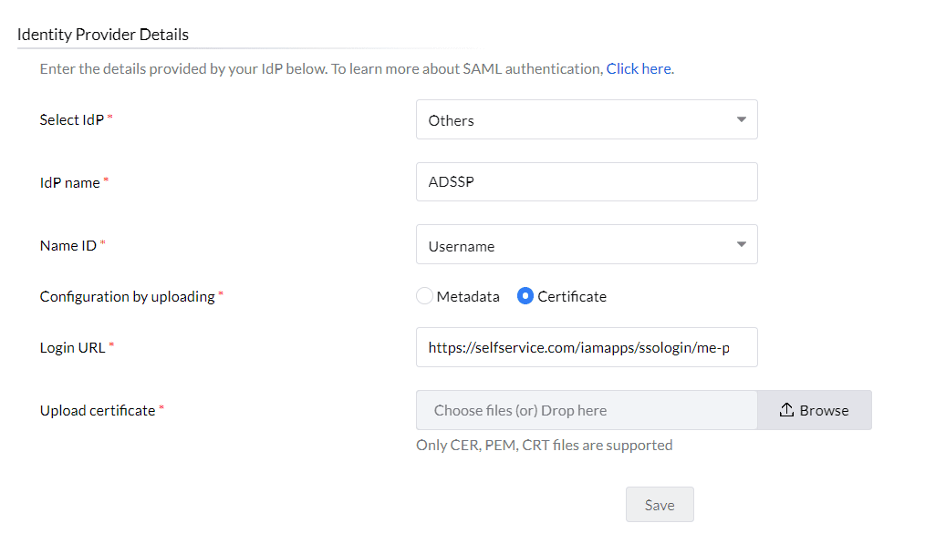The height and width of the screenshot is (544, 946).
Task: Select the Metadata radio button
Action: 424,296
